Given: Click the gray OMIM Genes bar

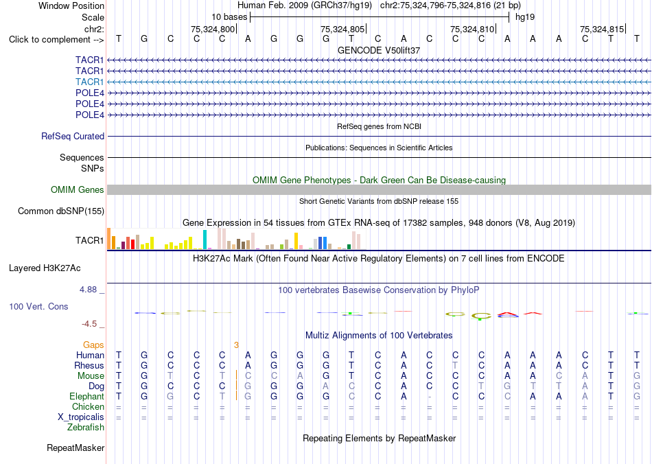Looking at the screenshot, I should [379, 189].
